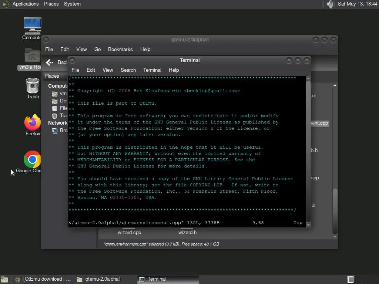Open the file manager's Edit menu
Image resolution: width=379 pixels, height=284 pixels.
(x=64, y=49)
